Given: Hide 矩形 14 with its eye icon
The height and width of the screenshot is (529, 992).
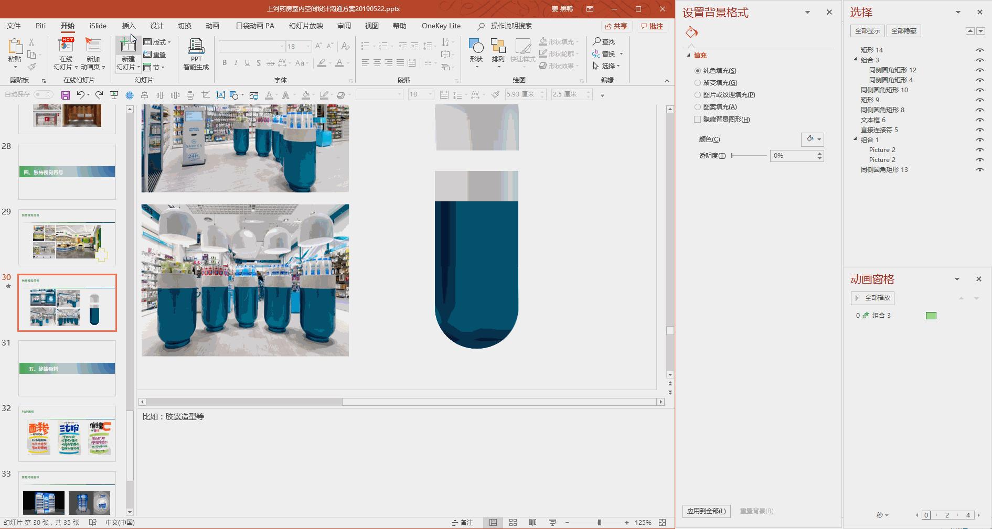Looking at the screenshot, I should pos(979,50).
